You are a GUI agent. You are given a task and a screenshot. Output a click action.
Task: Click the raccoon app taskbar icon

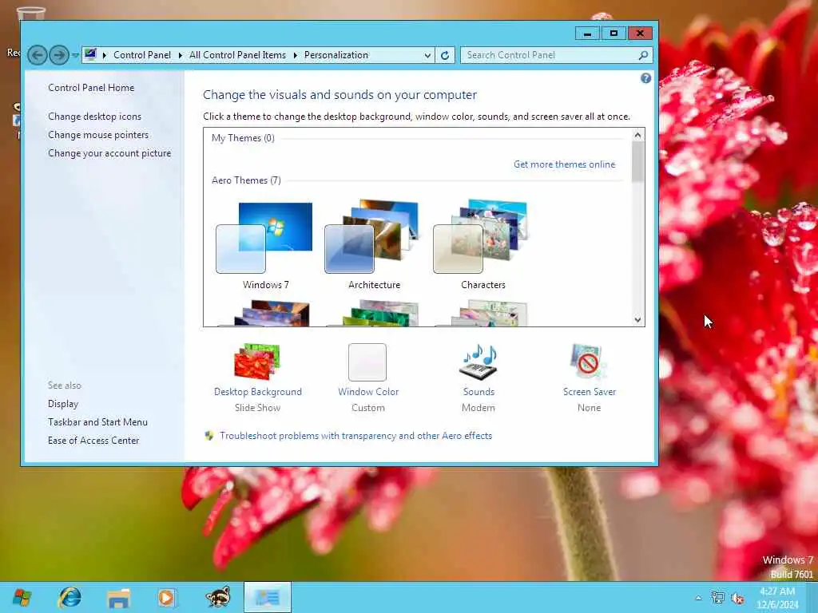pos(217,597)
